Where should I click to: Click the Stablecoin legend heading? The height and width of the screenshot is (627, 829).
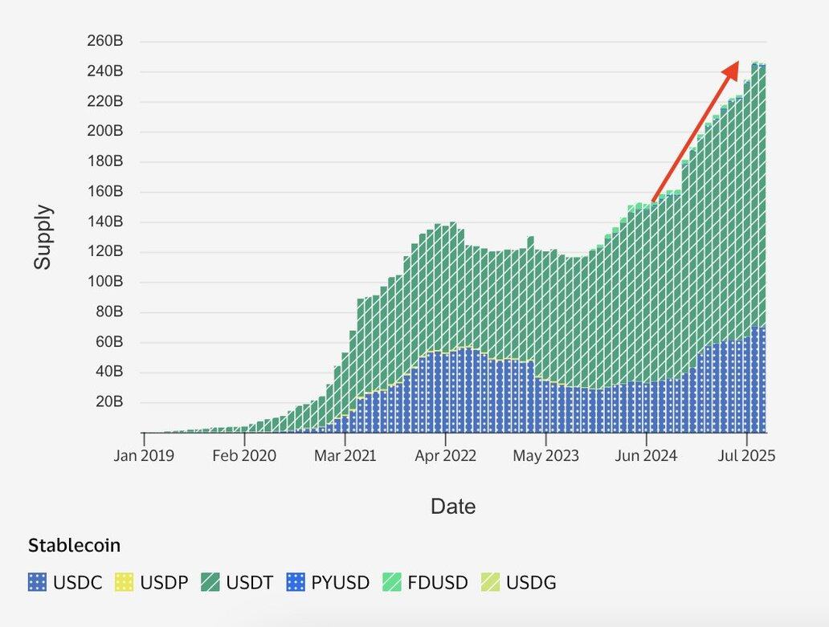coord(74,545)
